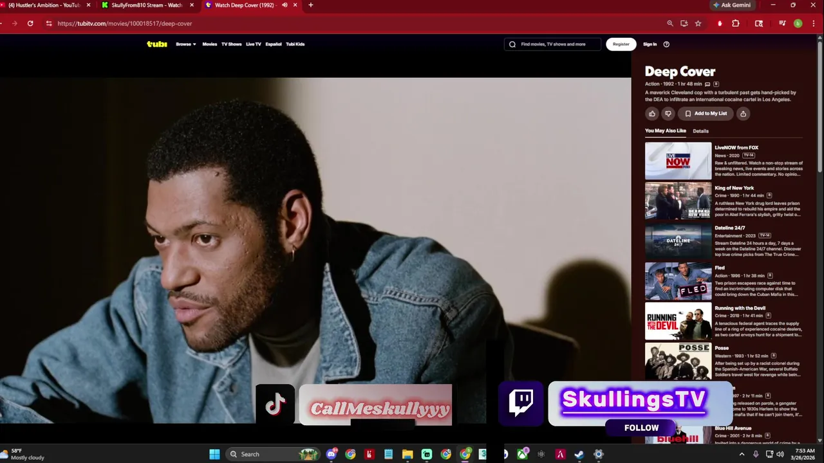Open the Dateline 24/7 thumbnail
The image size is (824, 463).
[x=678, y=241]
